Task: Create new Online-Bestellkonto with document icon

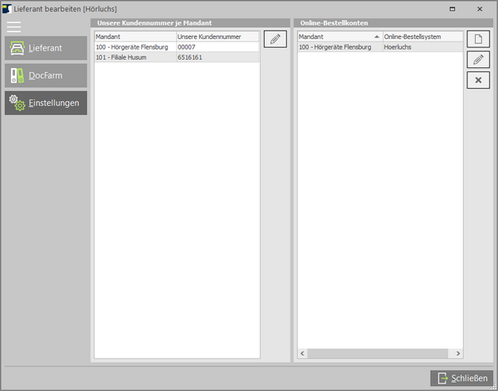Action: [x=477, y=39]
